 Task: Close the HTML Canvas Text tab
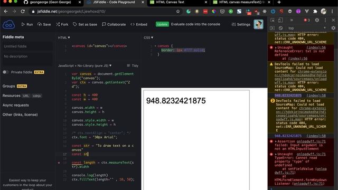pyautogui.click(x=205, y=2)
